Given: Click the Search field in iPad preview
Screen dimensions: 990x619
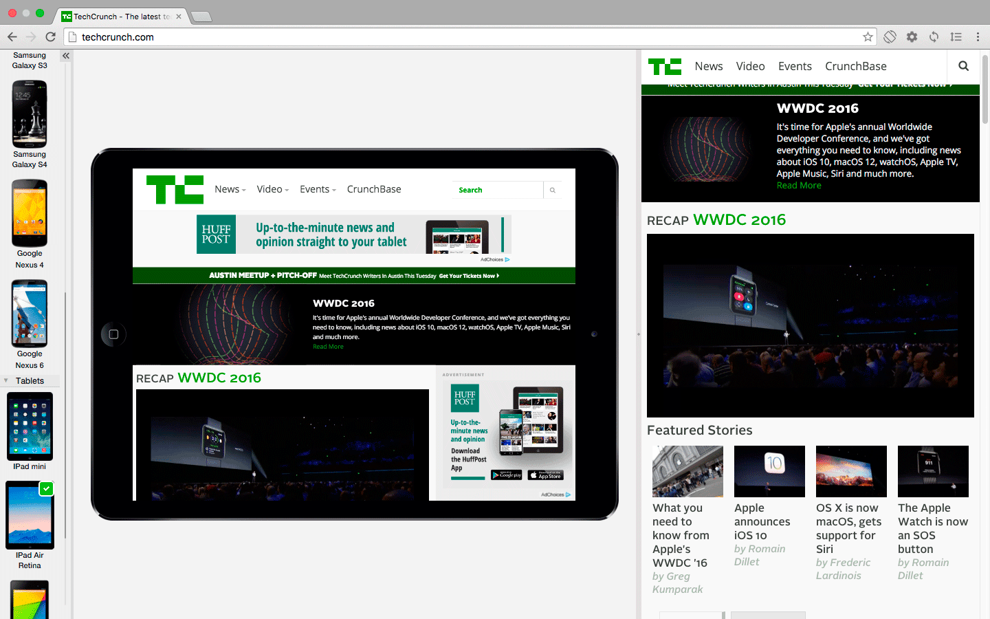Looking at the screenshot, I should pyautogui.click(x=498, y=190).
